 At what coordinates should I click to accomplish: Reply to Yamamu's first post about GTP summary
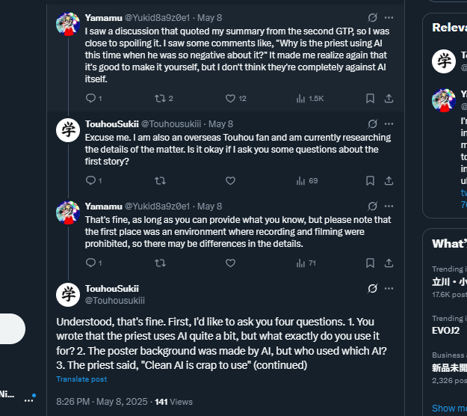(x=93, y=98)
